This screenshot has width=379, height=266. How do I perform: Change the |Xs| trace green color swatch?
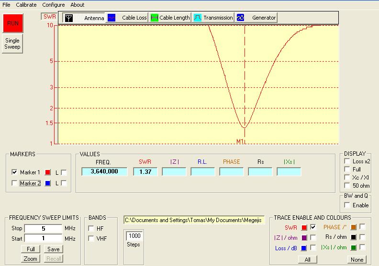click(x=353, y=247)
